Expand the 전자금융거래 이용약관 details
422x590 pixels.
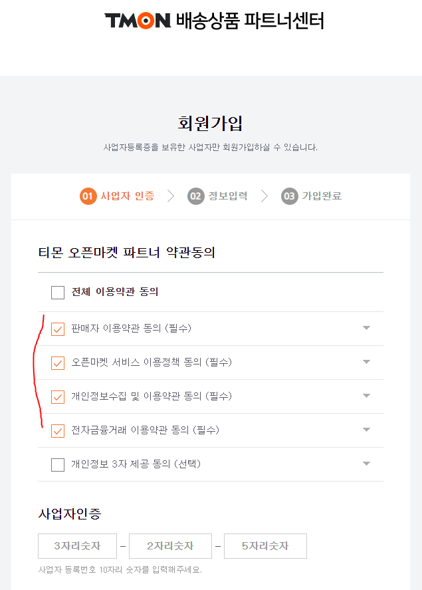tap(366, 430)
